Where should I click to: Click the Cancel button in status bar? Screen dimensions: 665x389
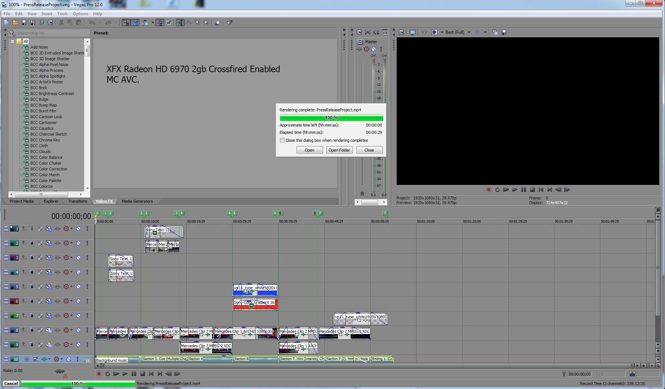pos(11,384)
